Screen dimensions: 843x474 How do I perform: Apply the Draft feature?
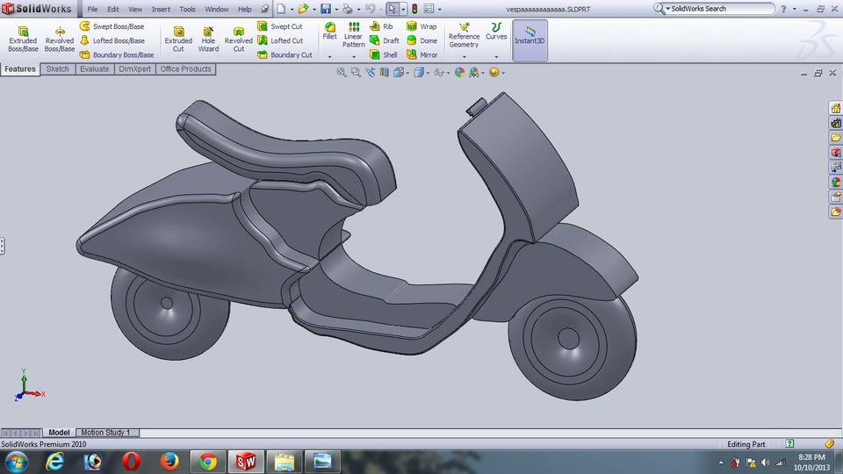385,40
